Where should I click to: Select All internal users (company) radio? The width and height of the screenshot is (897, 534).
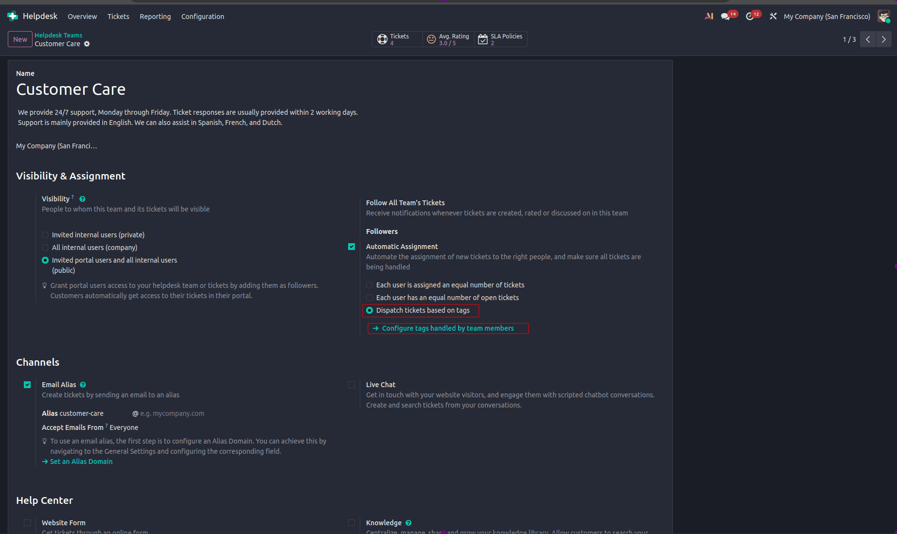[x=45, y=248]
